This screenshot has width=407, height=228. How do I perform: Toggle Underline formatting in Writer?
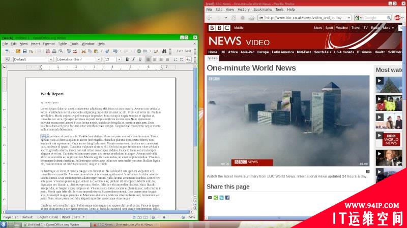[x=140, y=59]
